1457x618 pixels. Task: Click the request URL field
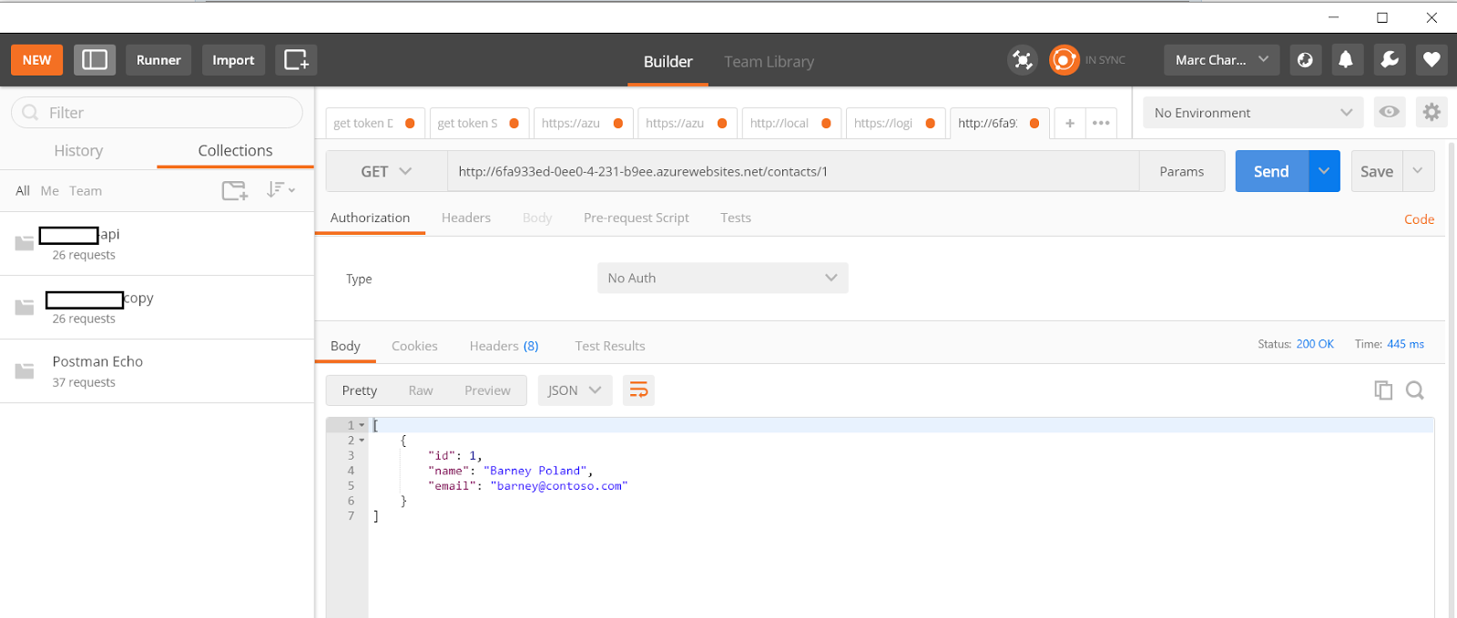tap(793, 171)
